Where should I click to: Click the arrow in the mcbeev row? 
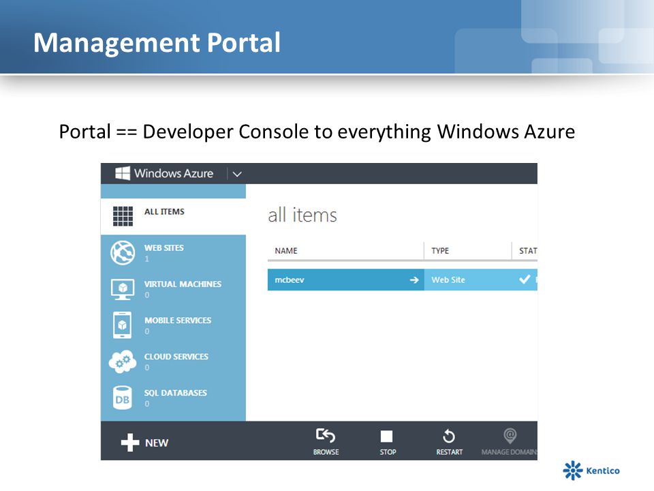pos(414,280)
